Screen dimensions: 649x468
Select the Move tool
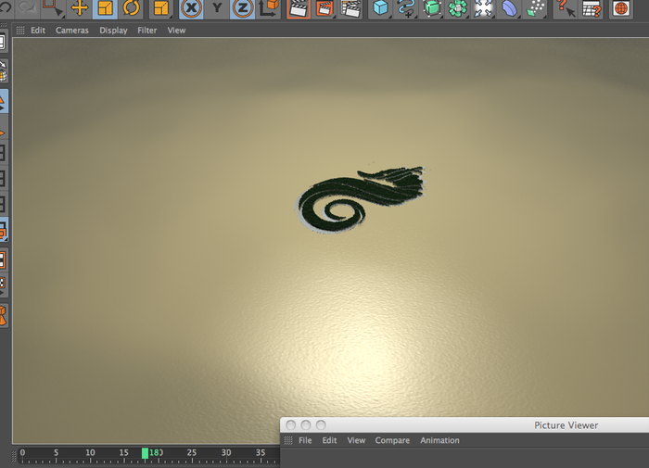point(80,7)
